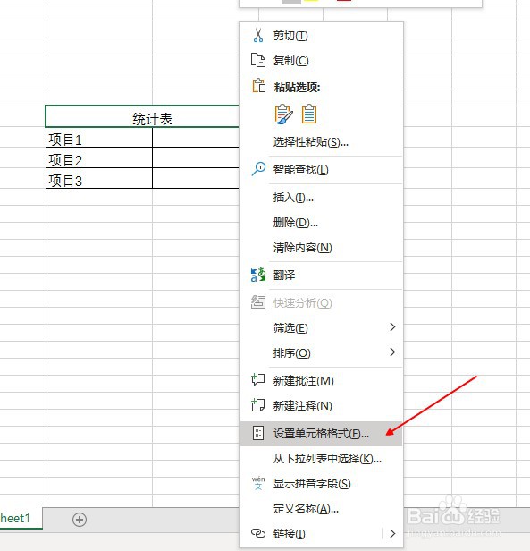The image size is (530, 551).
Task: Choose 新建注释(N) menu entry
Action: [x=321, y=405]
